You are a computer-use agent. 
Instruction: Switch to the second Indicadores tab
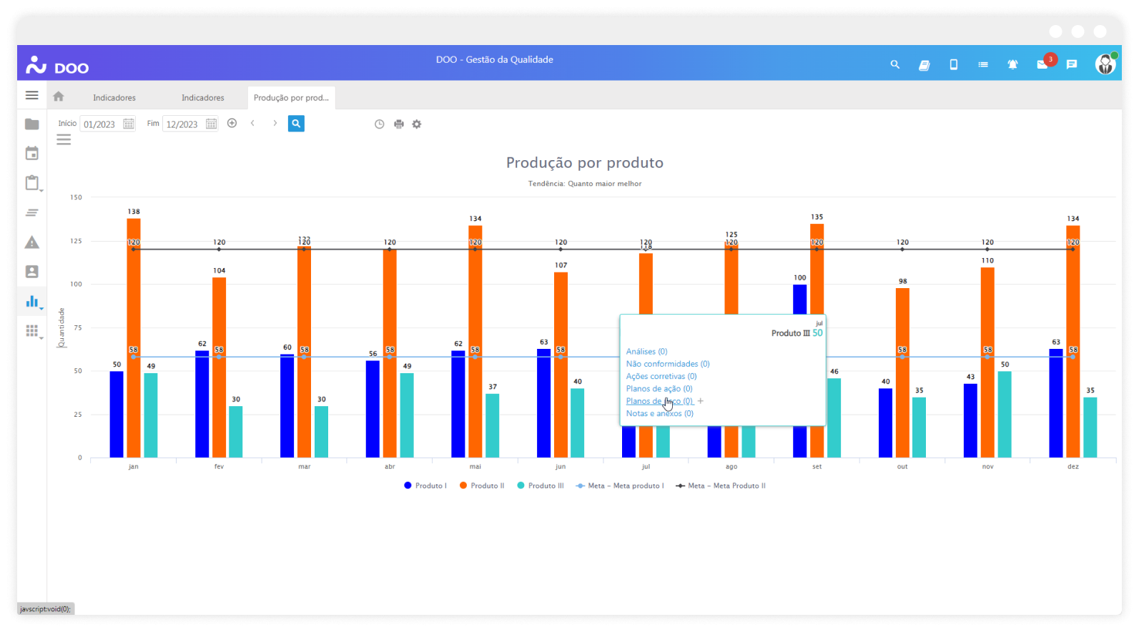(203, 98)
